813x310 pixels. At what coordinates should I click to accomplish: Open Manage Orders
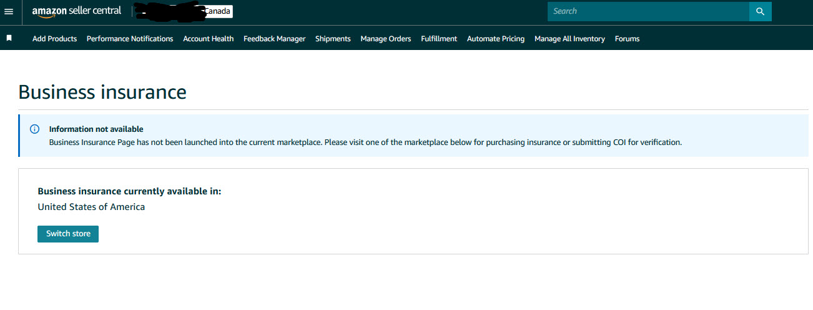pyautogui.click(x=386, y=39)
